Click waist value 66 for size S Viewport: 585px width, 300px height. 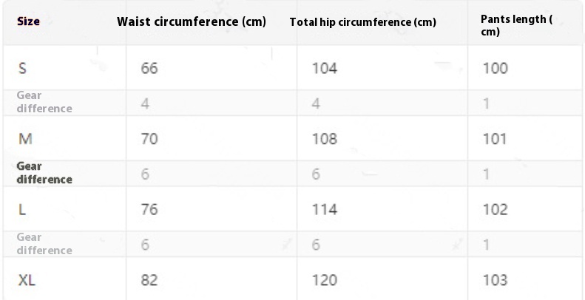click(149, 69)
